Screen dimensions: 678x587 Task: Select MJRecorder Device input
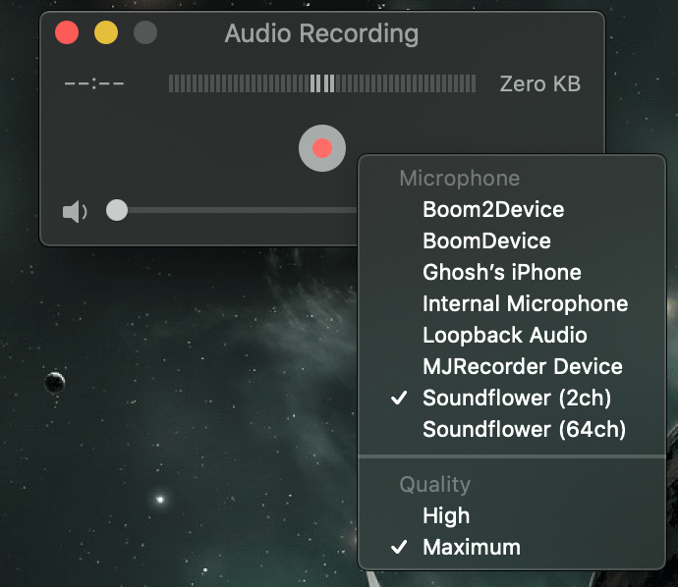512,367
